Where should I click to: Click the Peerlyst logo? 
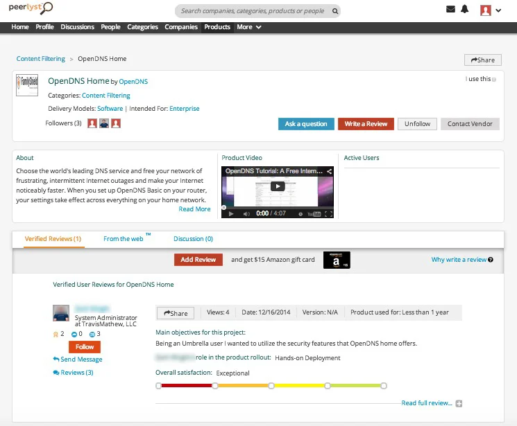coord(31,8)
